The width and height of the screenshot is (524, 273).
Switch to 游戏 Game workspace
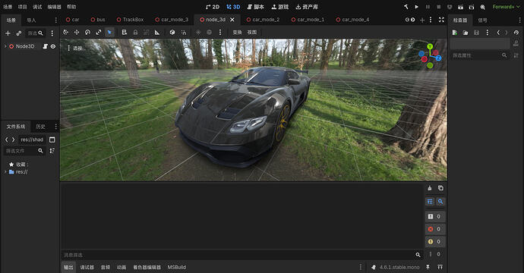point(280,7)
